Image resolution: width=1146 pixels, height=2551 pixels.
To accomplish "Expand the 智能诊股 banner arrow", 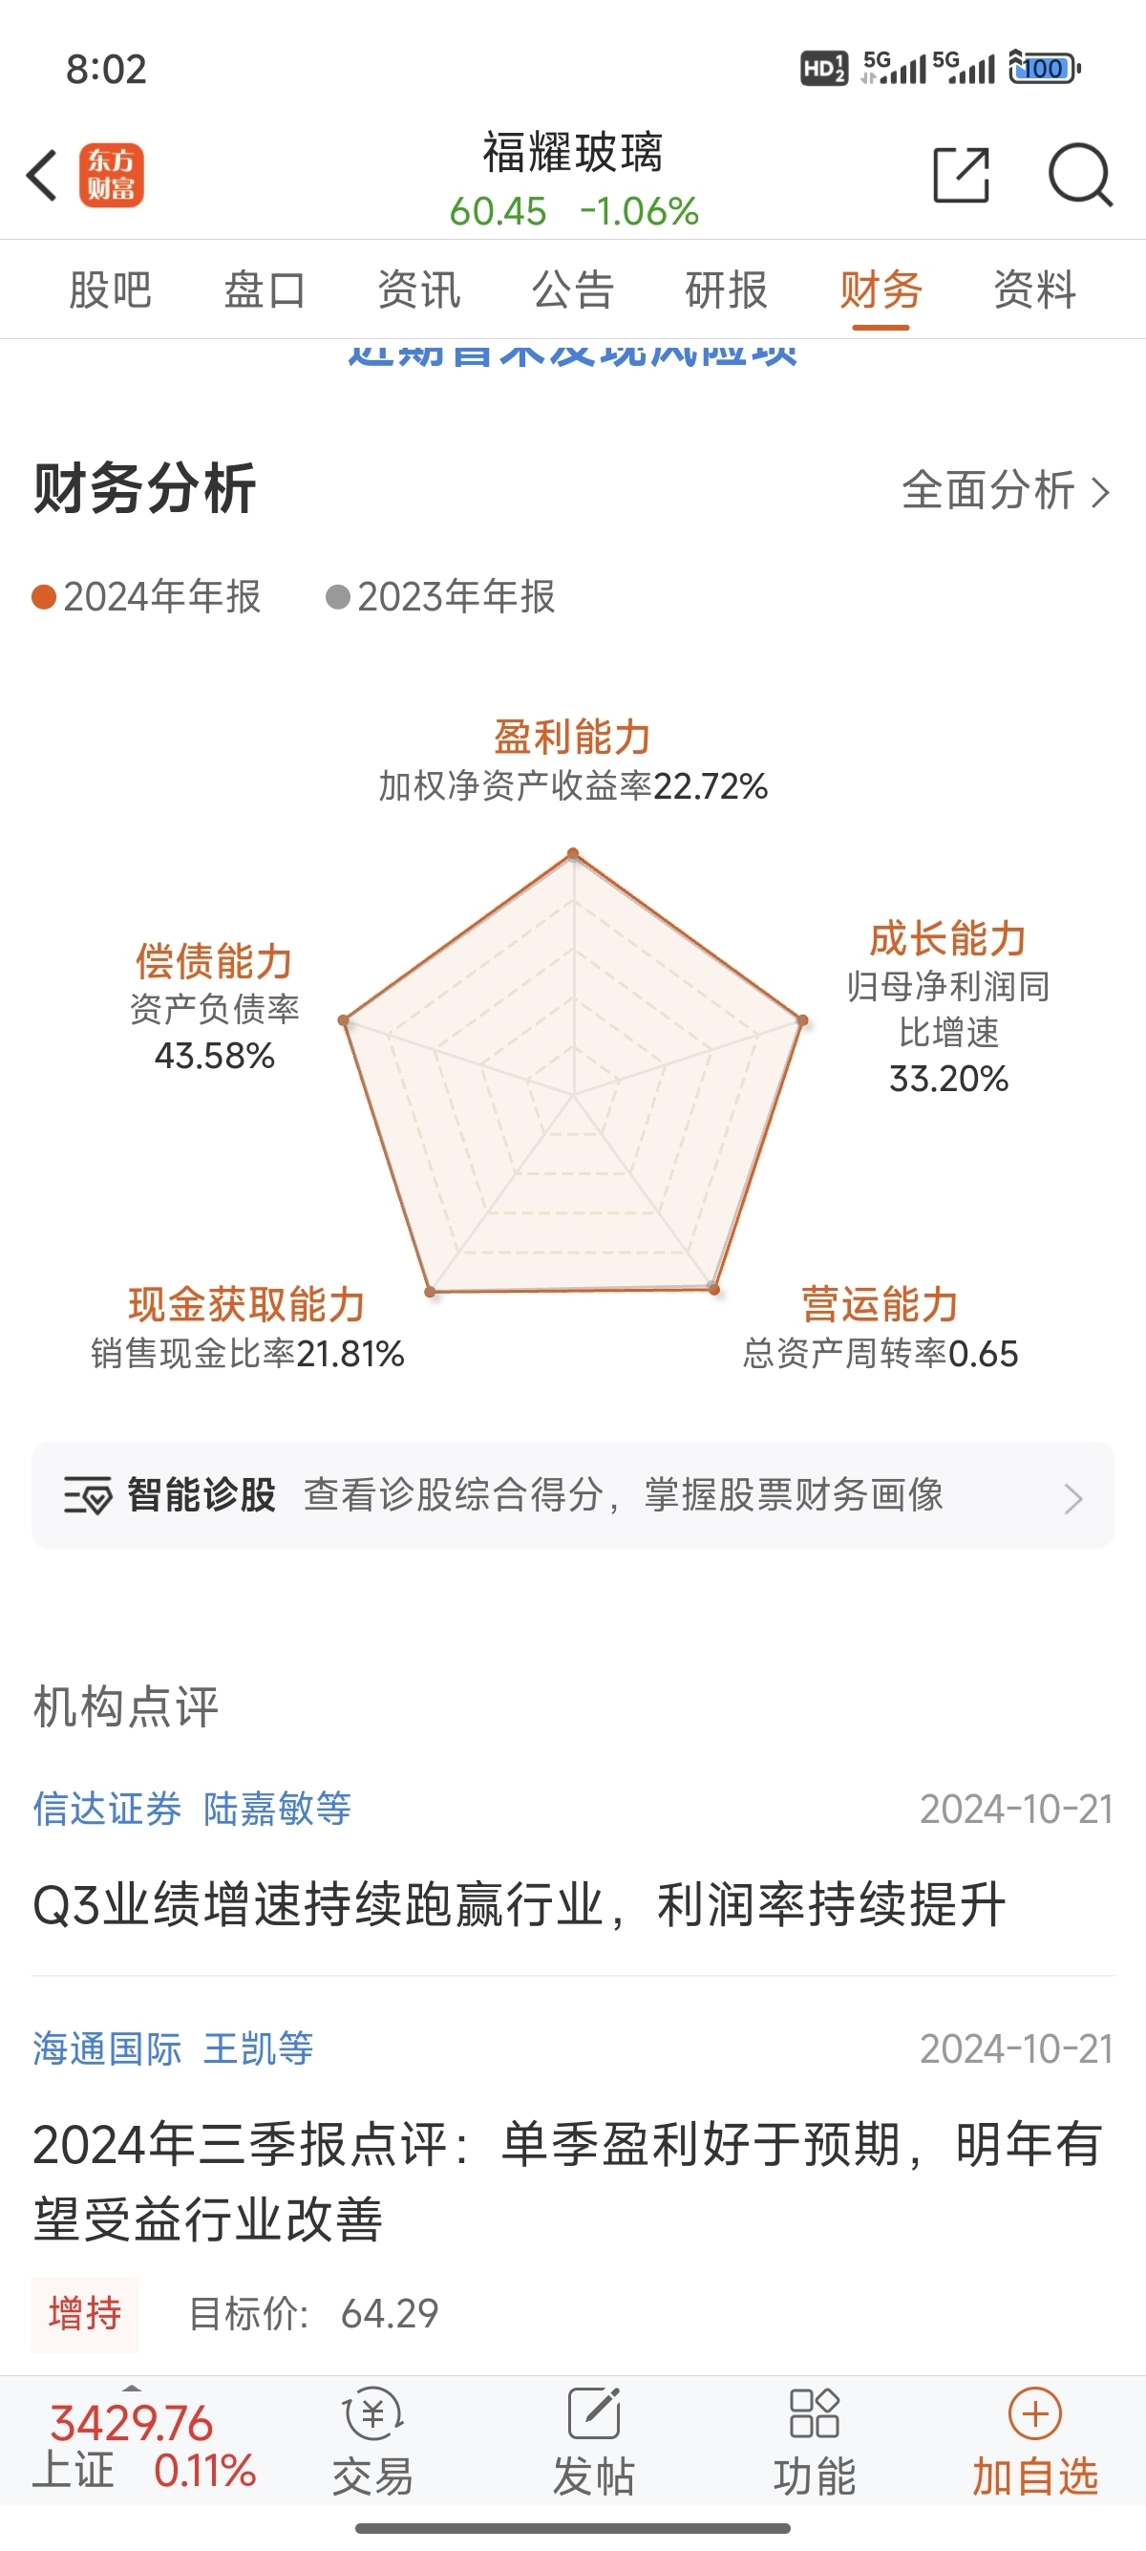I will click(1072, 1497).
